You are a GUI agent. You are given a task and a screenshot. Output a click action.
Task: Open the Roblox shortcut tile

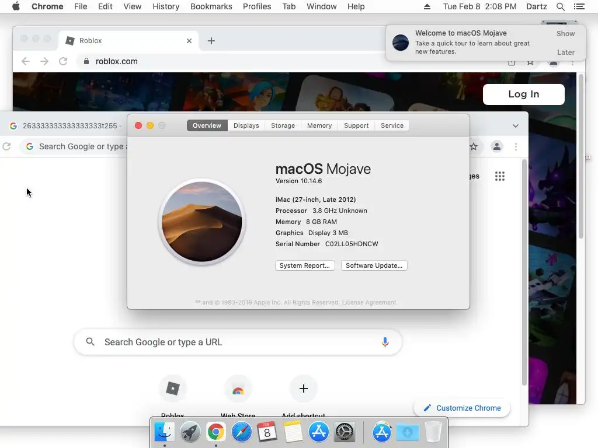pos(173,388)
